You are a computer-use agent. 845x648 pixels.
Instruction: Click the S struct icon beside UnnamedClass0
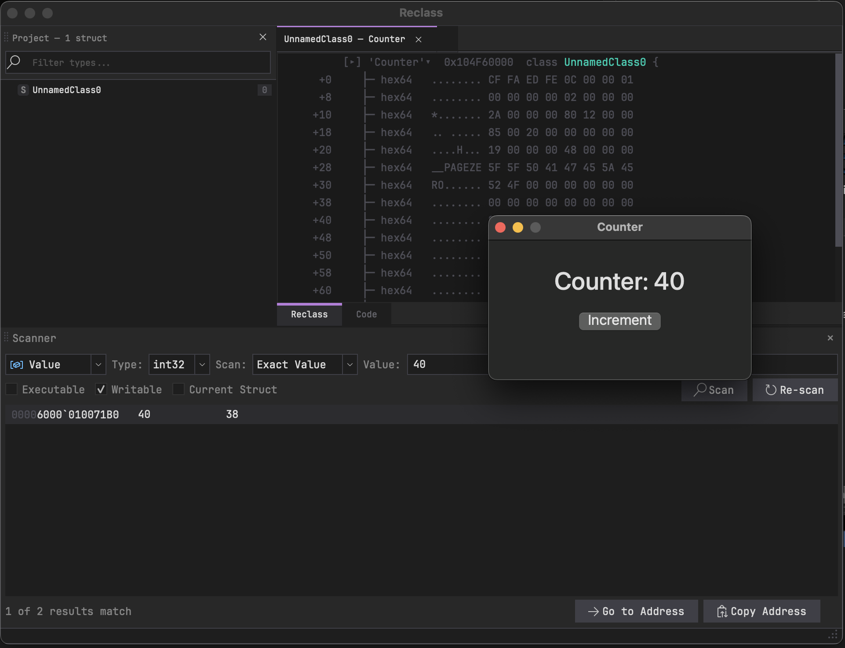click(x=23, y=90)
